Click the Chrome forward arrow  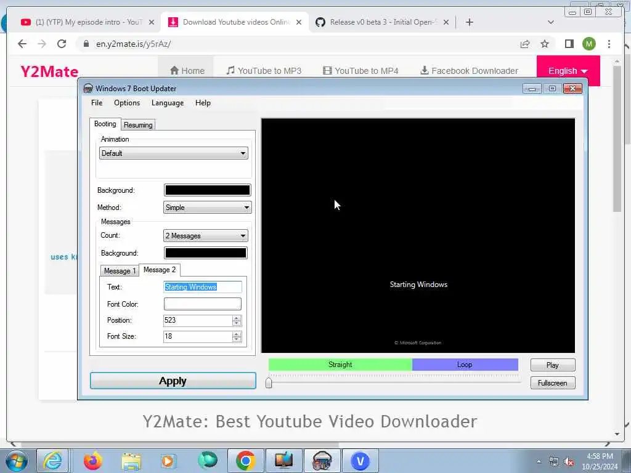point(42,44)
